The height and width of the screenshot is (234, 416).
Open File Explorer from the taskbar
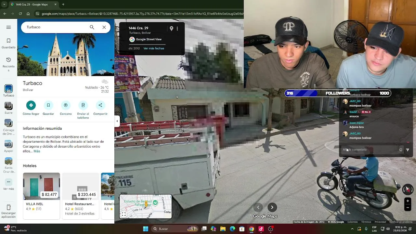pos(223,229)
